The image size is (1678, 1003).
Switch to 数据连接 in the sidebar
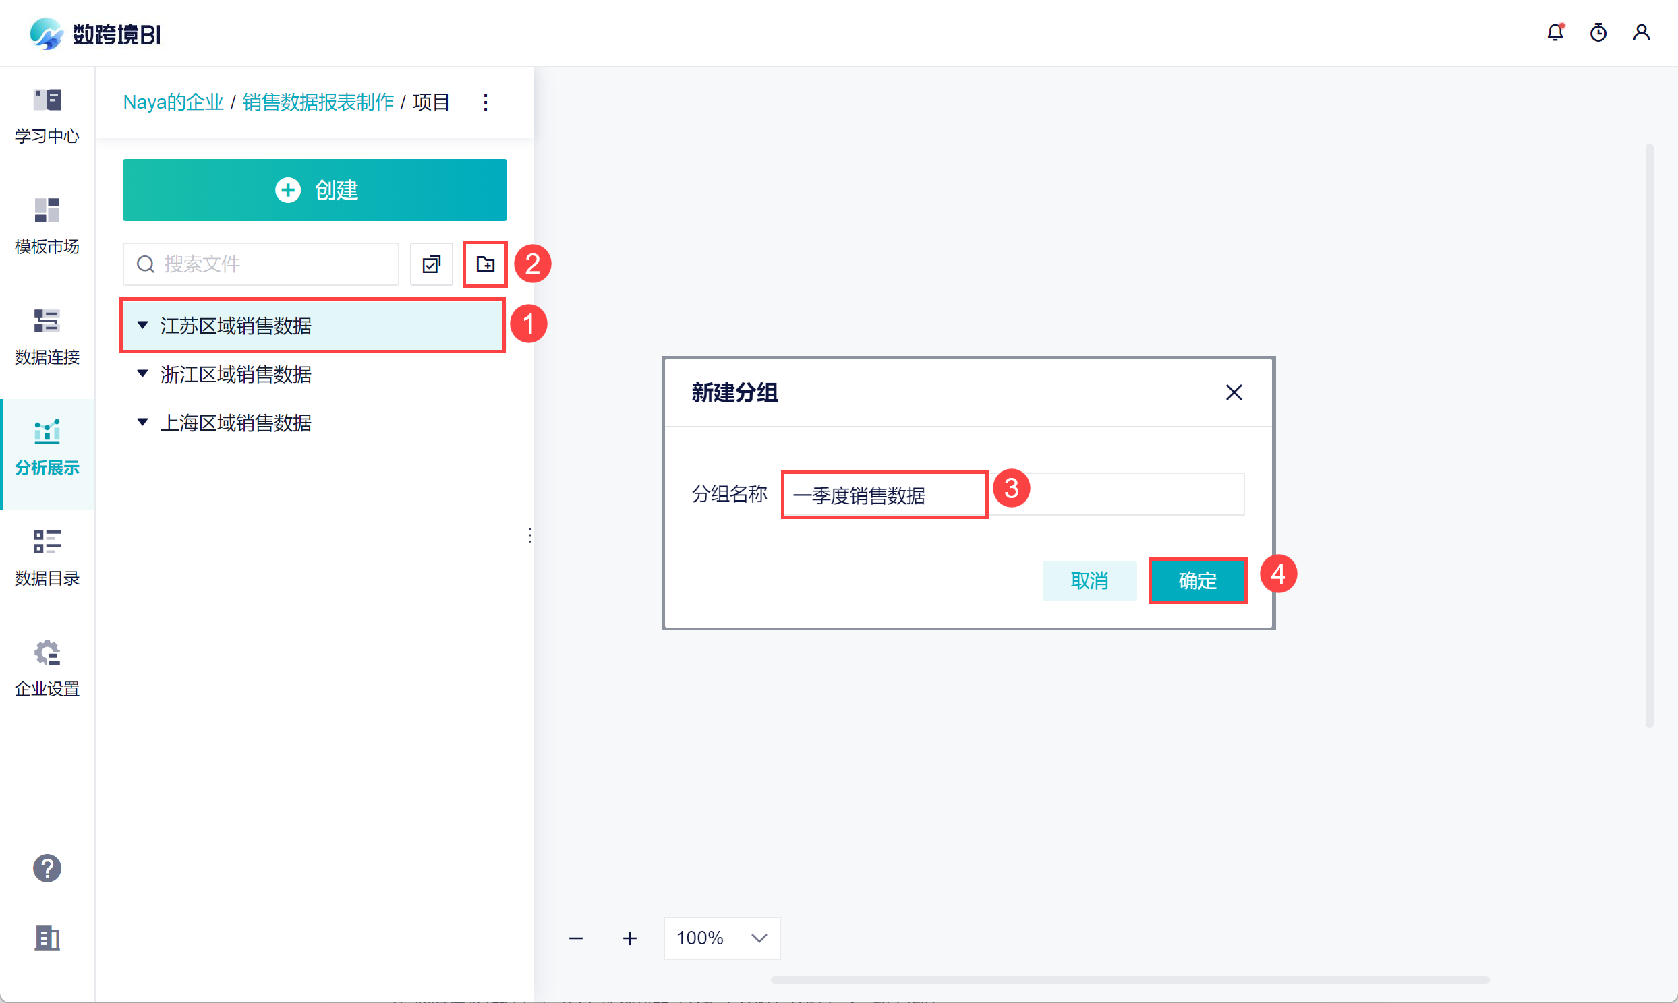point(47,336)
